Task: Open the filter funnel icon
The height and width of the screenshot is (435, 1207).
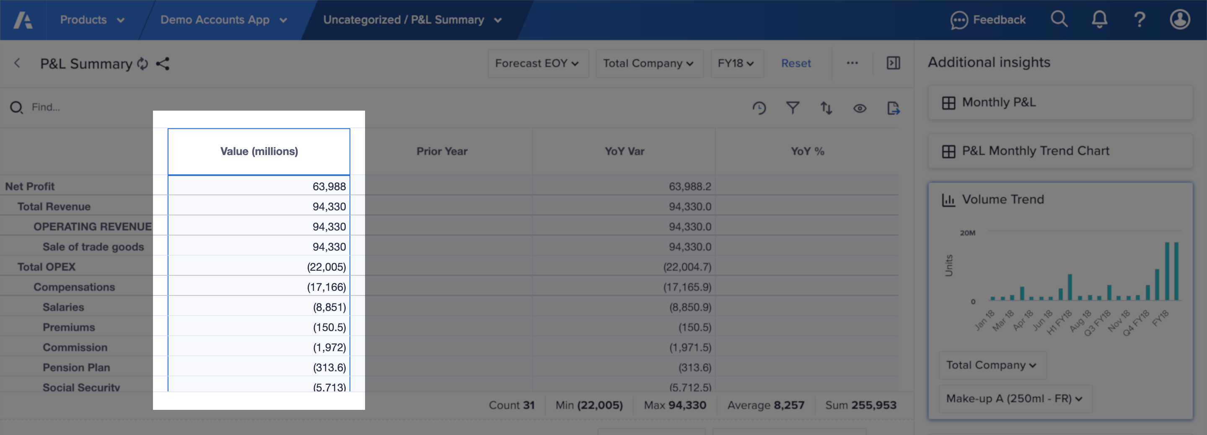Action: tap(793, 108)
